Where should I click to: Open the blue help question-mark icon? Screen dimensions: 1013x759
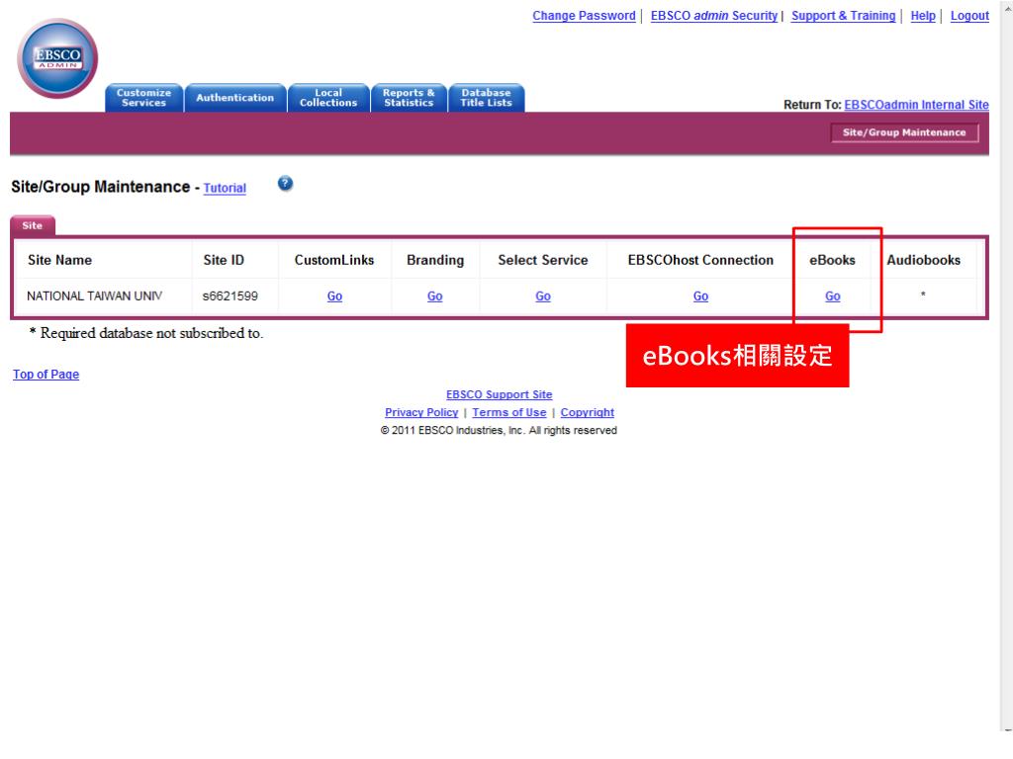[x=285, y=184]
